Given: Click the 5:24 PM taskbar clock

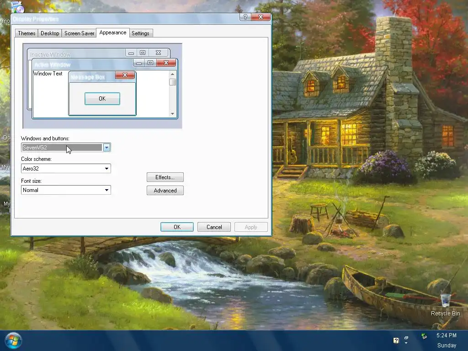Looking at the screenshot, I should point(447,335).
